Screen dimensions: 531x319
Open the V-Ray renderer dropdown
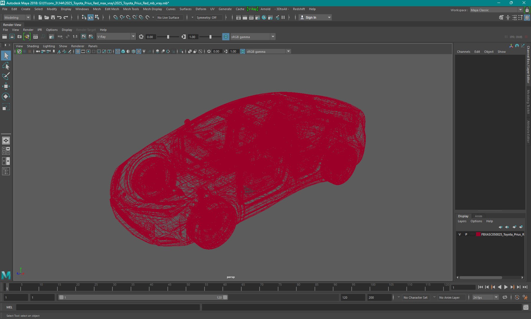click(x=116, y=37)
